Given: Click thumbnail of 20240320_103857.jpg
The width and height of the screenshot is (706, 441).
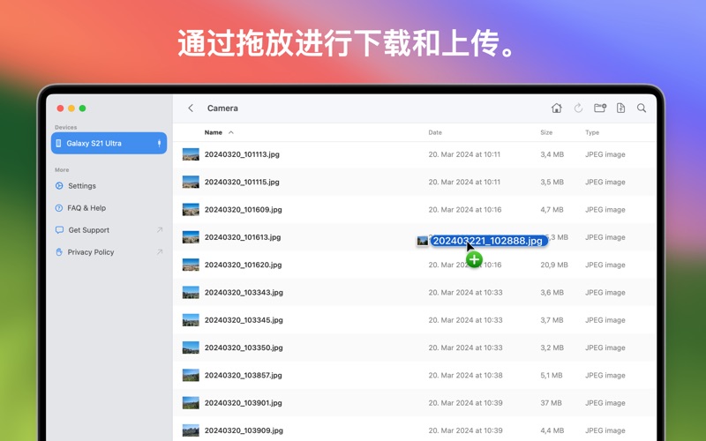Looking at the screenshot, I should [191, 376].
